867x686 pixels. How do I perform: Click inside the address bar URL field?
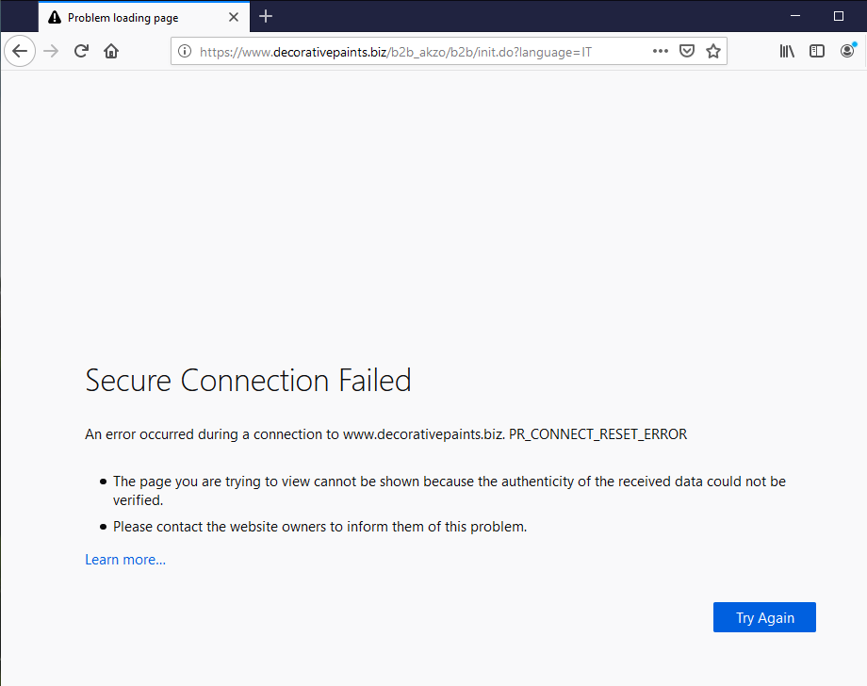(405, 51)
